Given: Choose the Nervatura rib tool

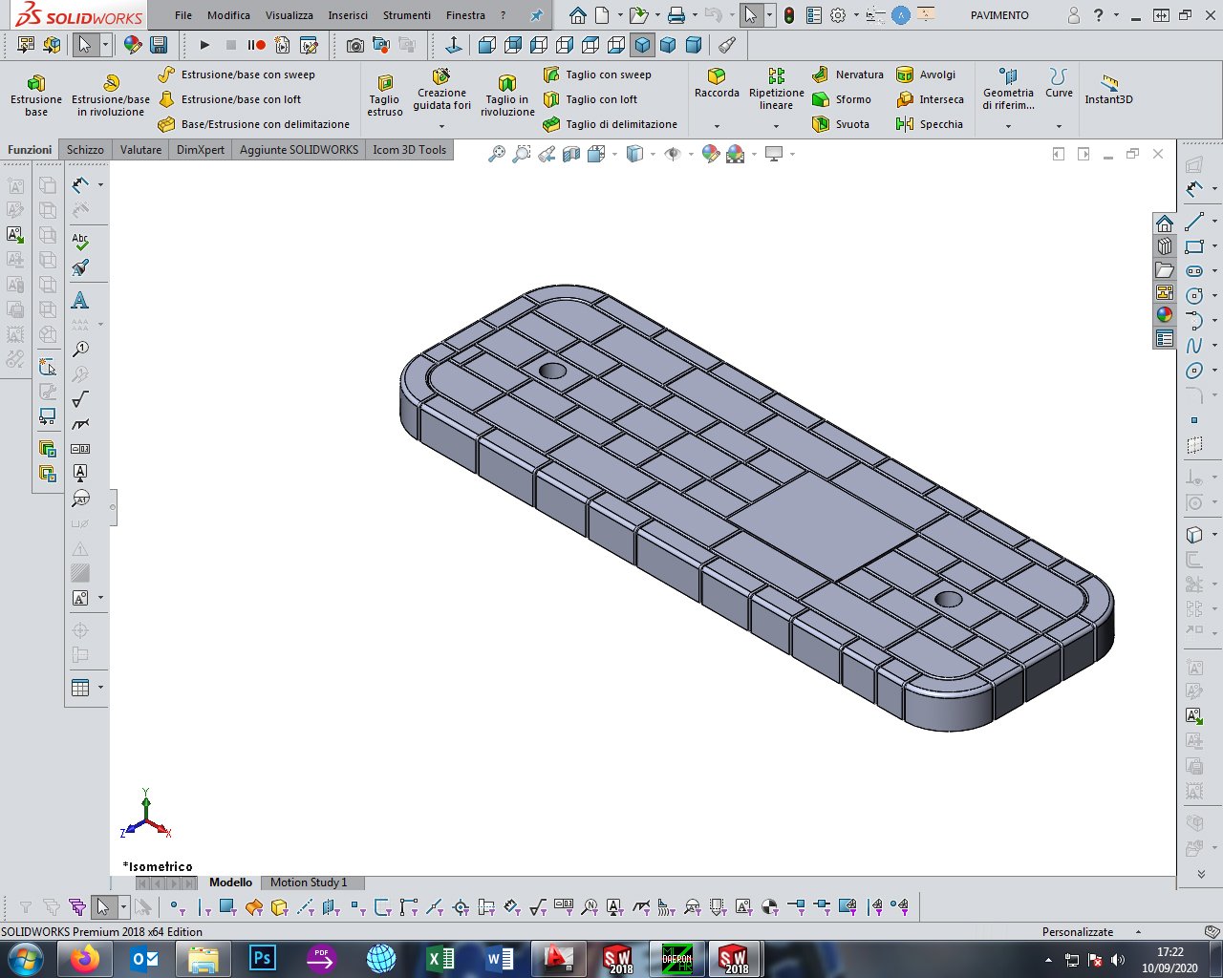Looking at the screenshot, I should tap(848, 74).
